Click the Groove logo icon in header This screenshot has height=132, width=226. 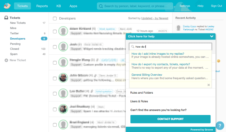pyautogui.click(x=7, y=6)
